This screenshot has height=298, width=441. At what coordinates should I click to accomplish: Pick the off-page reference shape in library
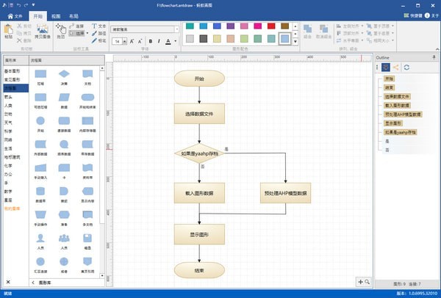[87, 261]
